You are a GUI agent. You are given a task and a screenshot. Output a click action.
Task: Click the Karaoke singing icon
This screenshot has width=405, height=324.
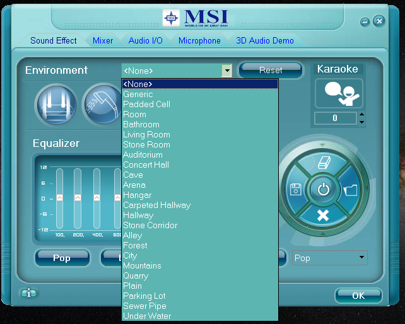pyautogui.click(x=339, y=93)
